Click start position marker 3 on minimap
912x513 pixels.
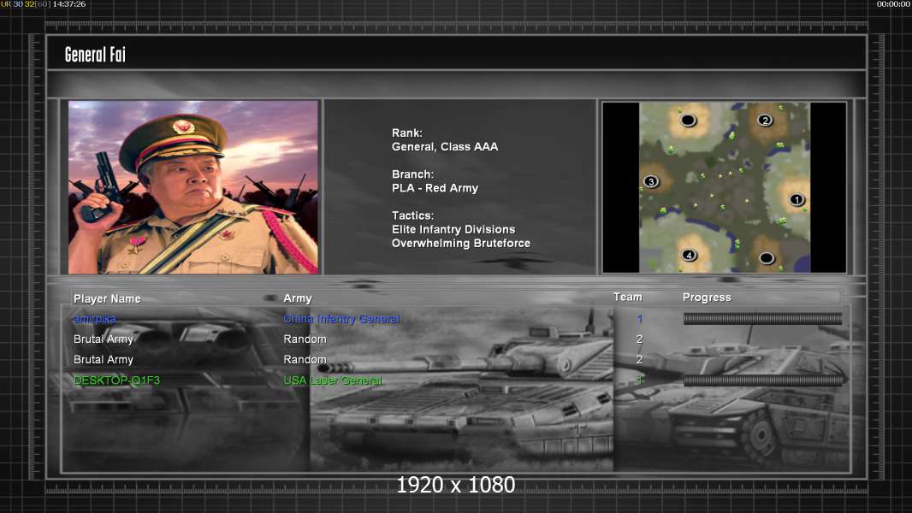[x=651, y=182]
